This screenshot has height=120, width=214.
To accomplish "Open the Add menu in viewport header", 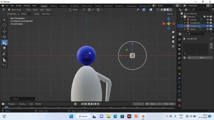I will 42,10.
